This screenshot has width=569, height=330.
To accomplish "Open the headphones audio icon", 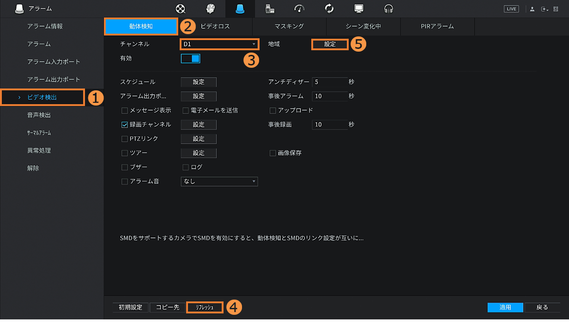I will (x=388, y=9).
